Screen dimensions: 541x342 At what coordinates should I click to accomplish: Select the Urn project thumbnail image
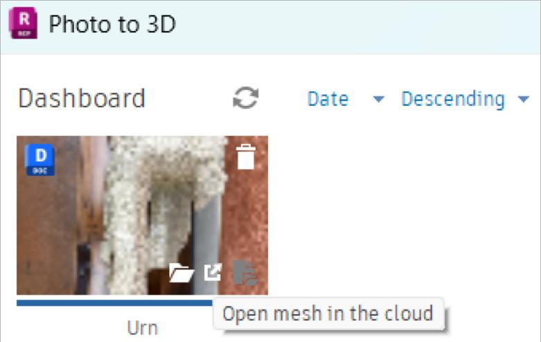coord(142,215)
